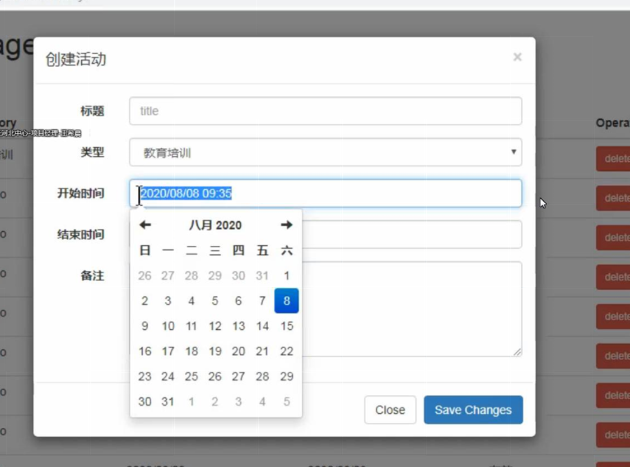Pick August 28 in the calendar
This screenshot has height=467, width=630.
pyautogui.click(x=263, y=376)
